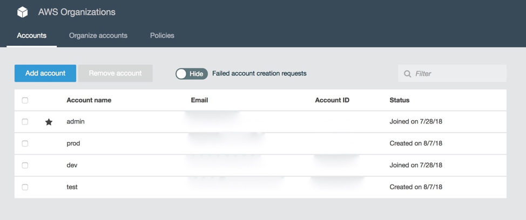The width and height of the screenshot is (526, 220).
Task: Click the test account name
Action: point(72,187)
